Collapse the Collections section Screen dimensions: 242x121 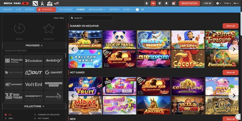pos(34,106)
